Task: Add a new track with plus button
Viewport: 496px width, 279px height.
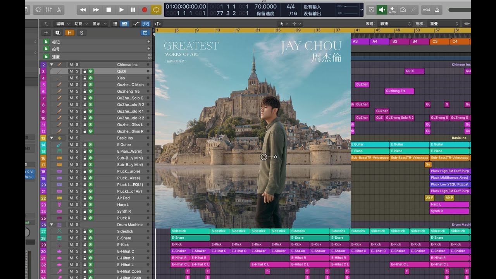Action: 46,33
